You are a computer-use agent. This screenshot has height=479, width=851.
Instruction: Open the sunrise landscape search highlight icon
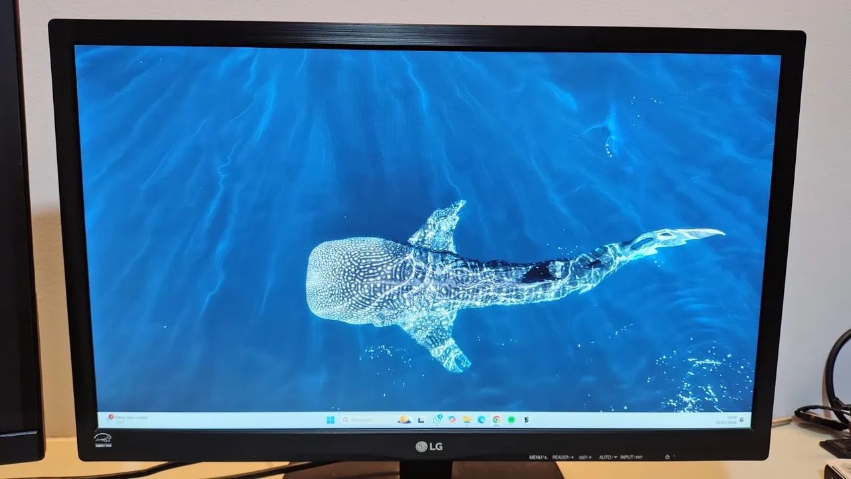tap(404, 420)
